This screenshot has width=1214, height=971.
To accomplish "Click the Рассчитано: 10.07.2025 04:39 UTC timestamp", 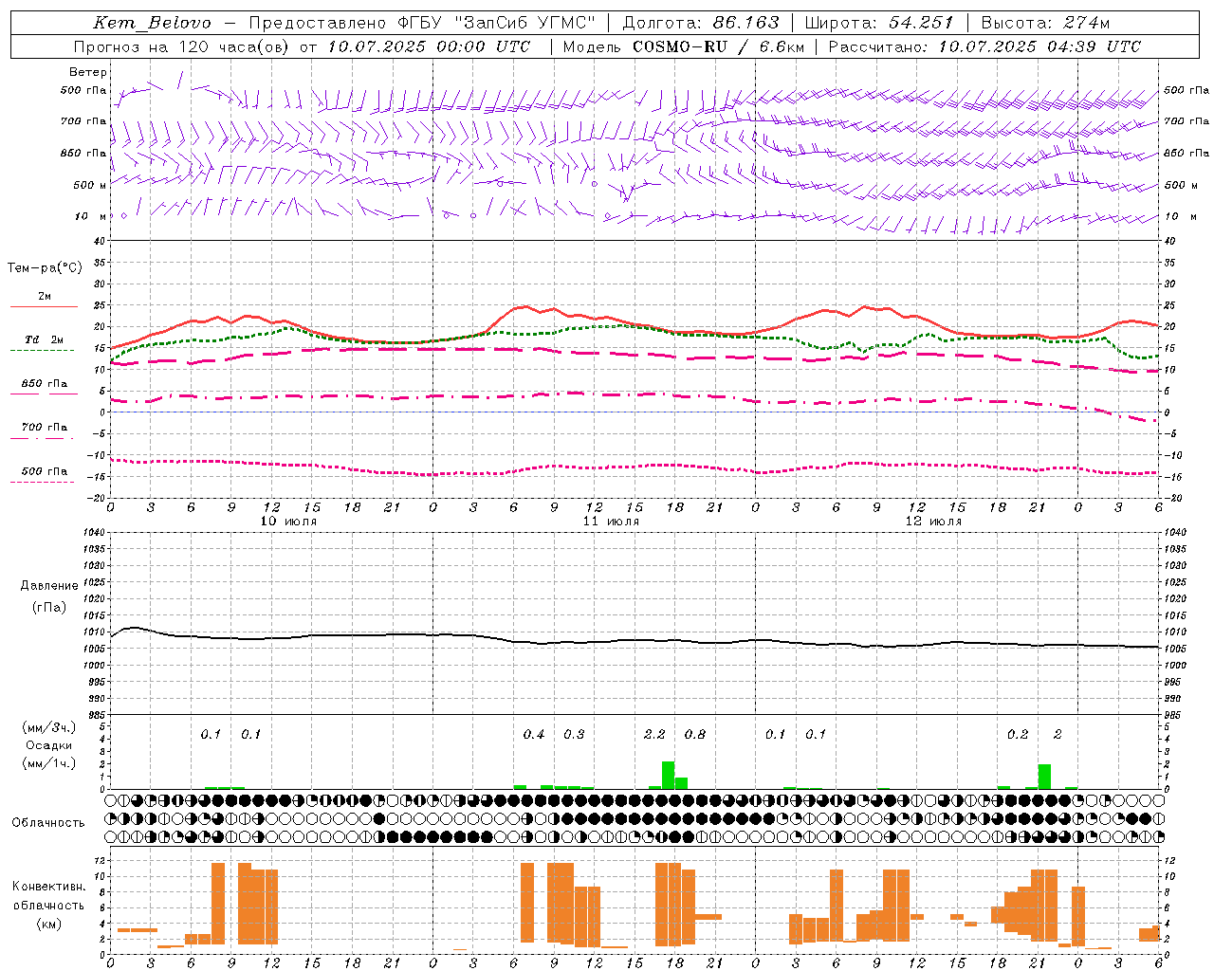I will (x=984, y=46).
